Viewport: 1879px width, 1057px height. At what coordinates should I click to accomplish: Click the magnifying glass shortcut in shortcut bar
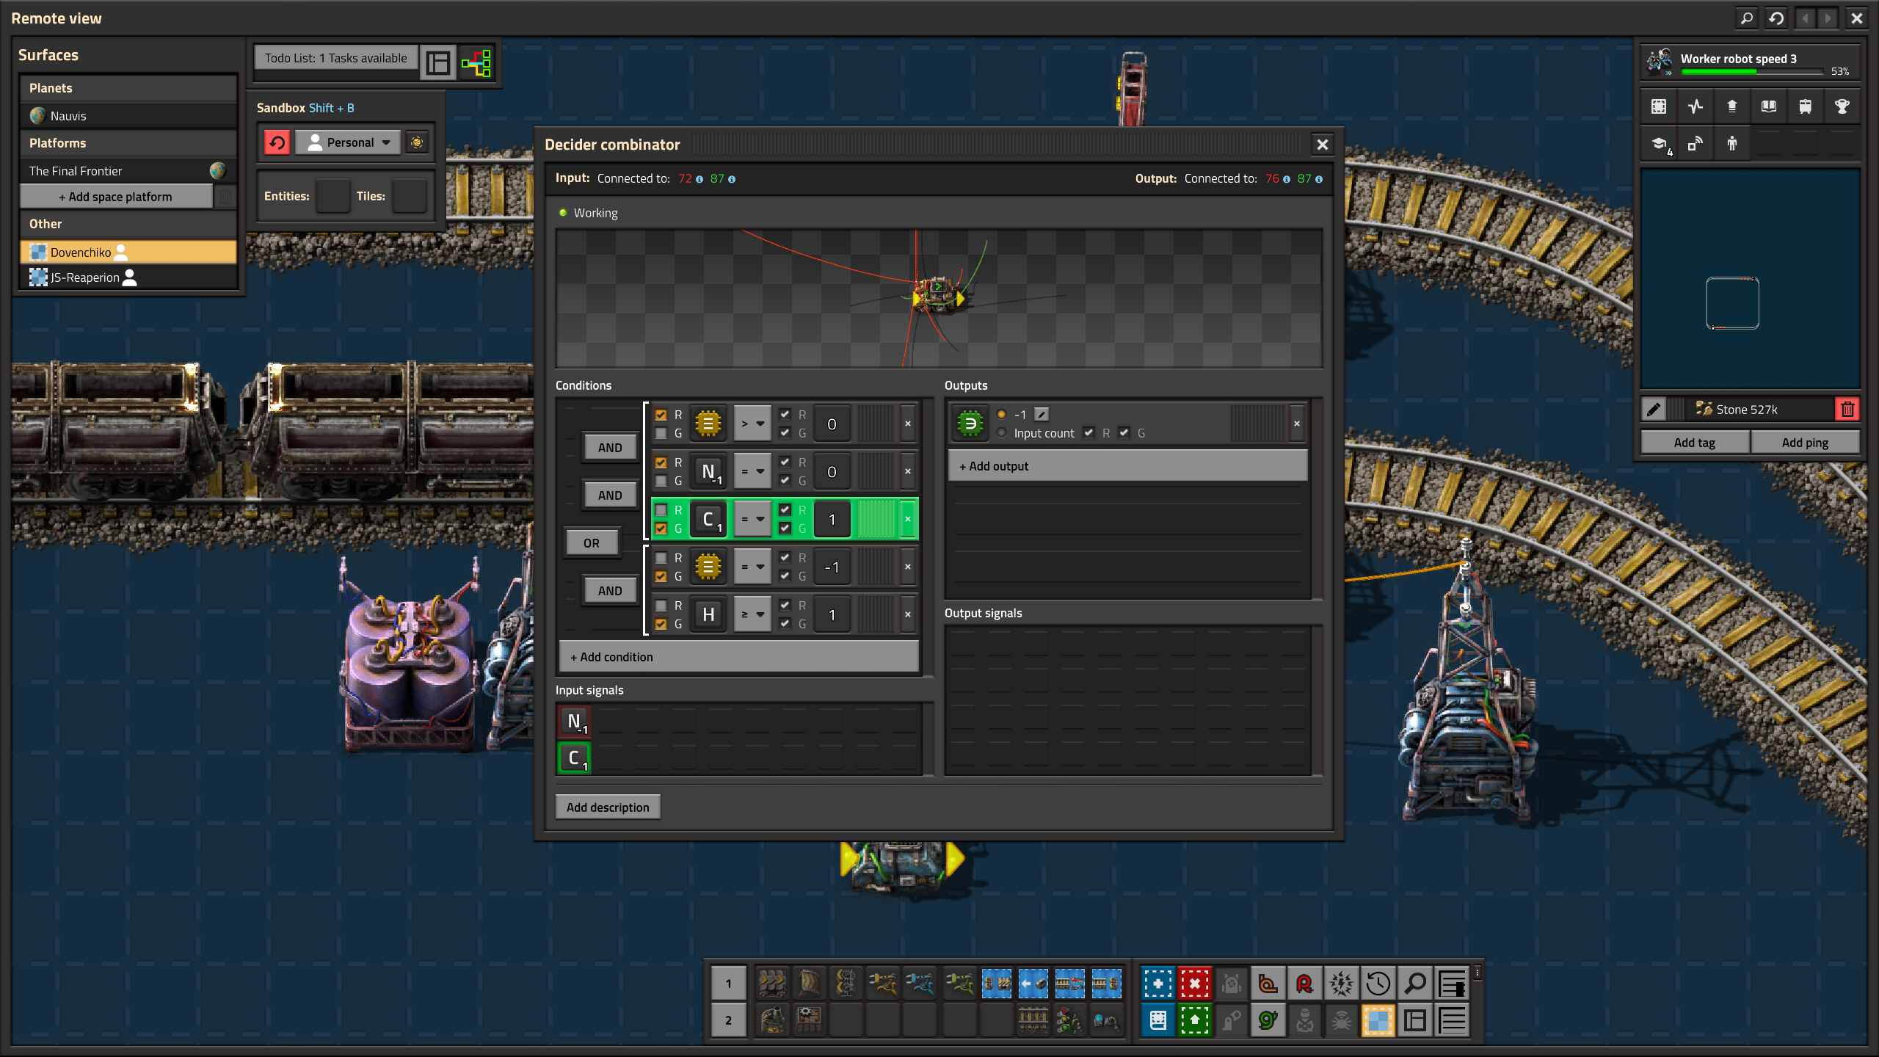(x=1415, y=983)
